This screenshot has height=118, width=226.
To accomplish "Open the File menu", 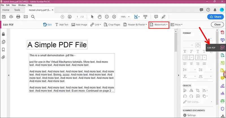I will click(2, 5).
